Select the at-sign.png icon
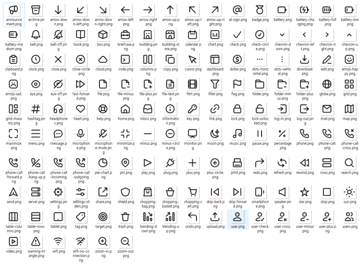 (x=237, y=10)
